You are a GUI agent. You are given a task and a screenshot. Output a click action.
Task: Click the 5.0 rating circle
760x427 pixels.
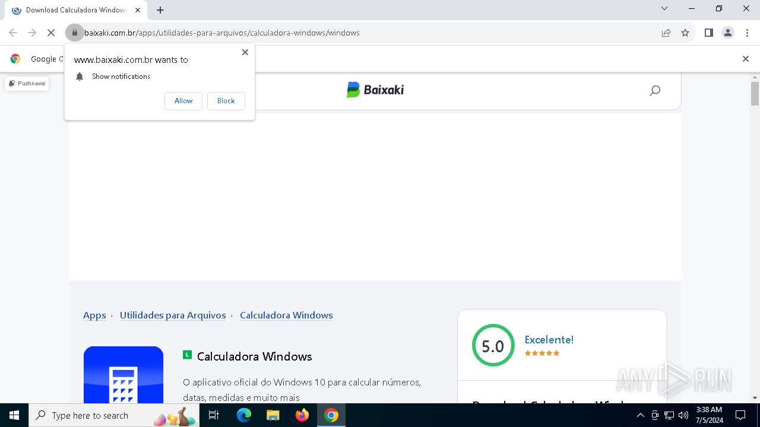(x=493, y=346)
